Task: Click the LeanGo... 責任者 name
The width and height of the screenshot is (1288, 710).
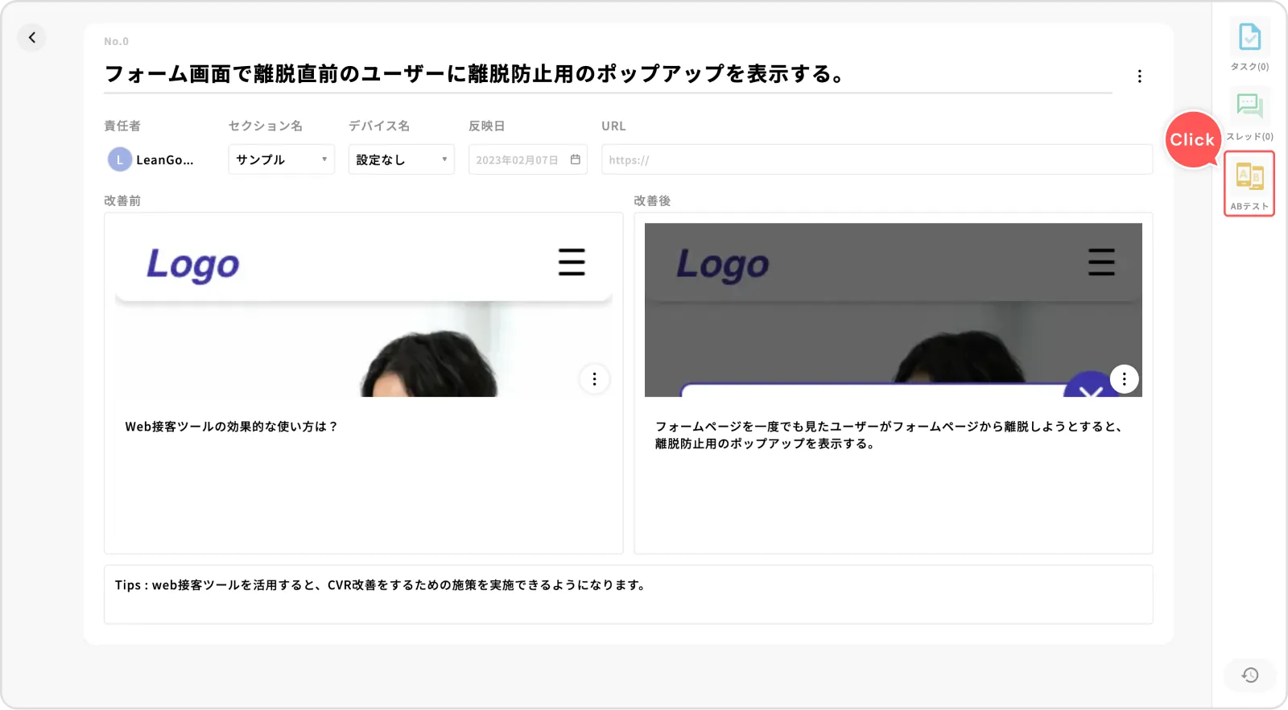Action: (165, 159)
